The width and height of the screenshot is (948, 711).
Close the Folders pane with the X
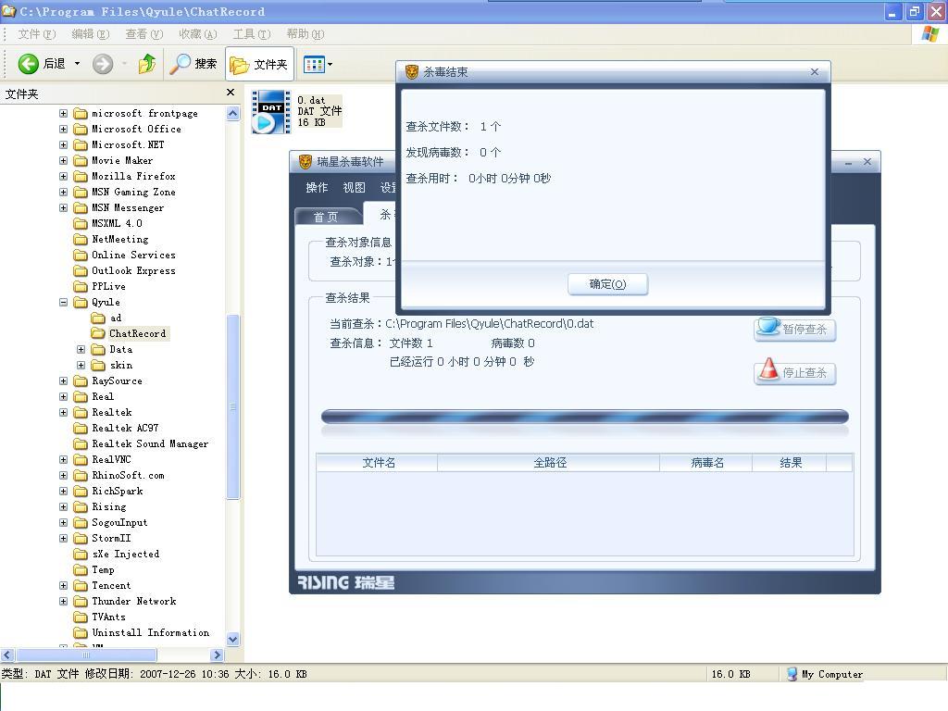click(x=231, y=92)
